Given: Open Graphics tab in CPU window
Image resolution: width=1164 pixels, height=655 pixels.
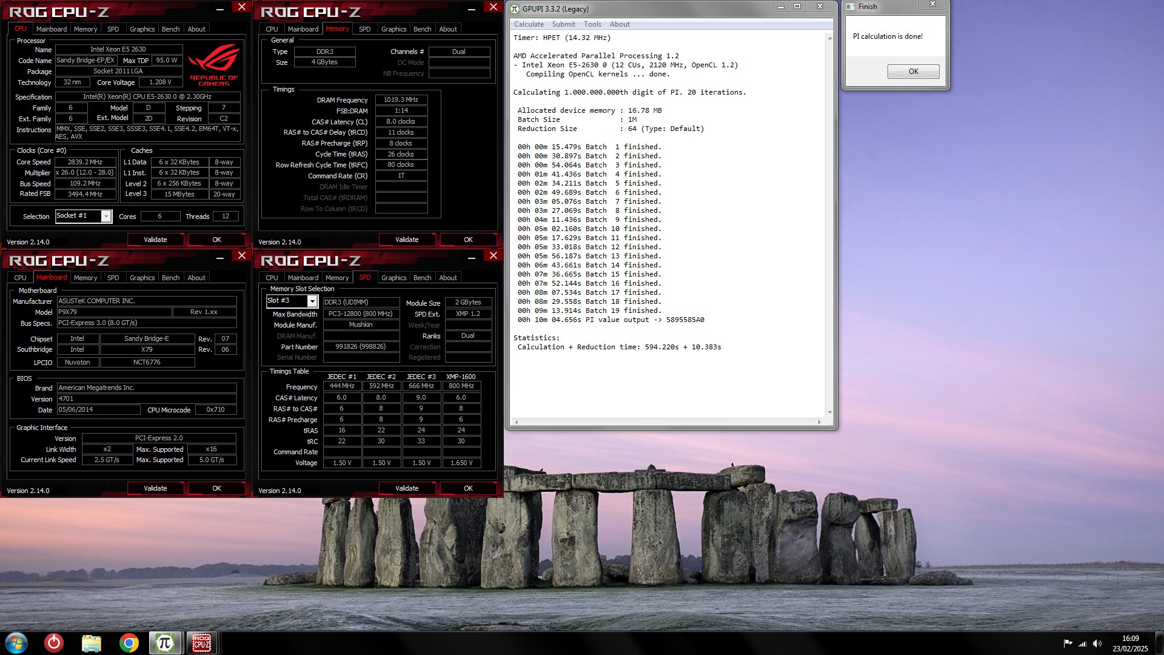Looking at the screenshot, I should click(142, 29).
